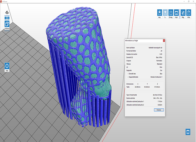
Task: Click the printer icon at bottom right
Action: [x=188, y=132]
